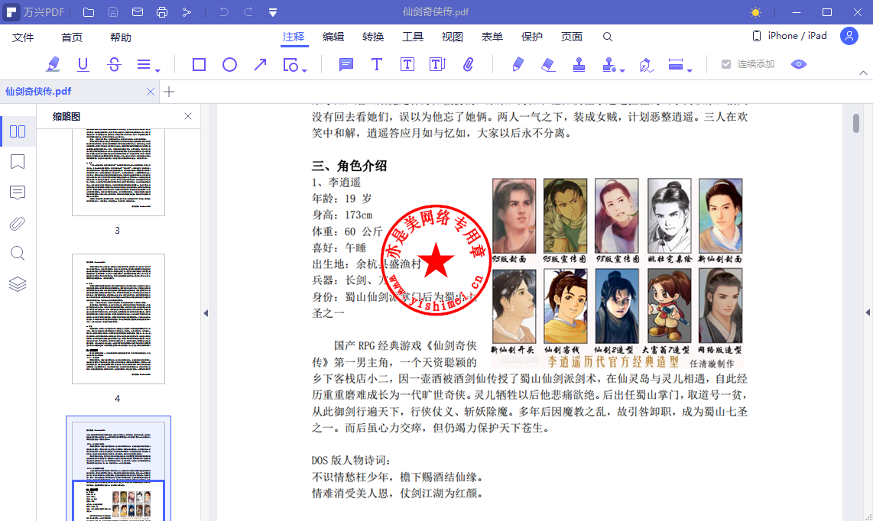Screen dimensions: 873x521
Task: Switch to the 保护 tab
Action: (x=532, y=37)
